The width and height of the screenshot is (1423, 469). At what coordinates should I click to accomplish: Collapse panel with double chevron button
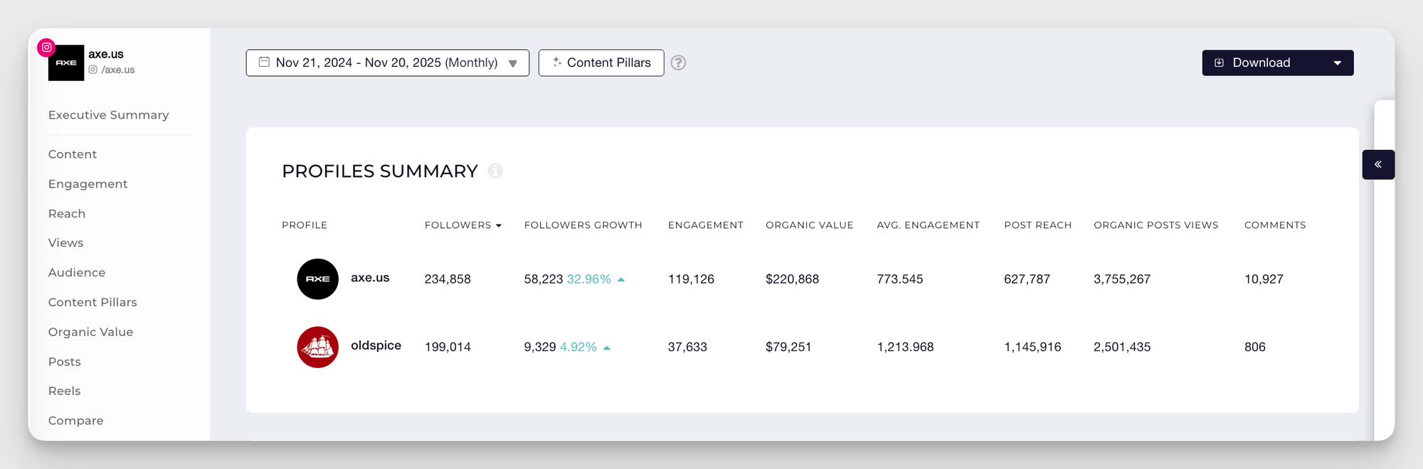point(1377,165)
